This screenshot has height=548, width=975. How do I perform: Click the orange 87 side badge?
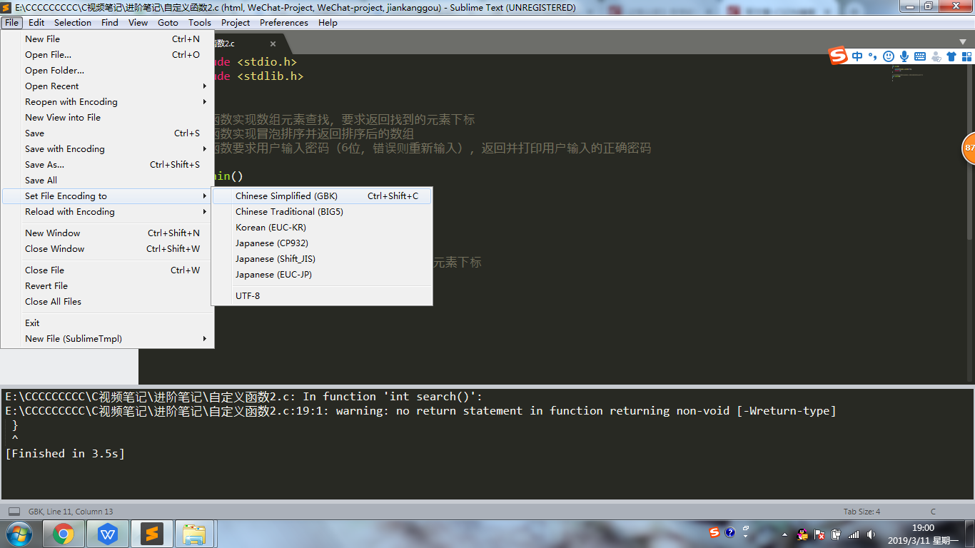(x=969, y=148)
